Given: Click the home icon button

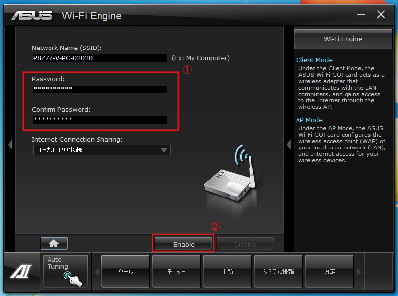Looking at the screenshot, I should pos(54,244).
